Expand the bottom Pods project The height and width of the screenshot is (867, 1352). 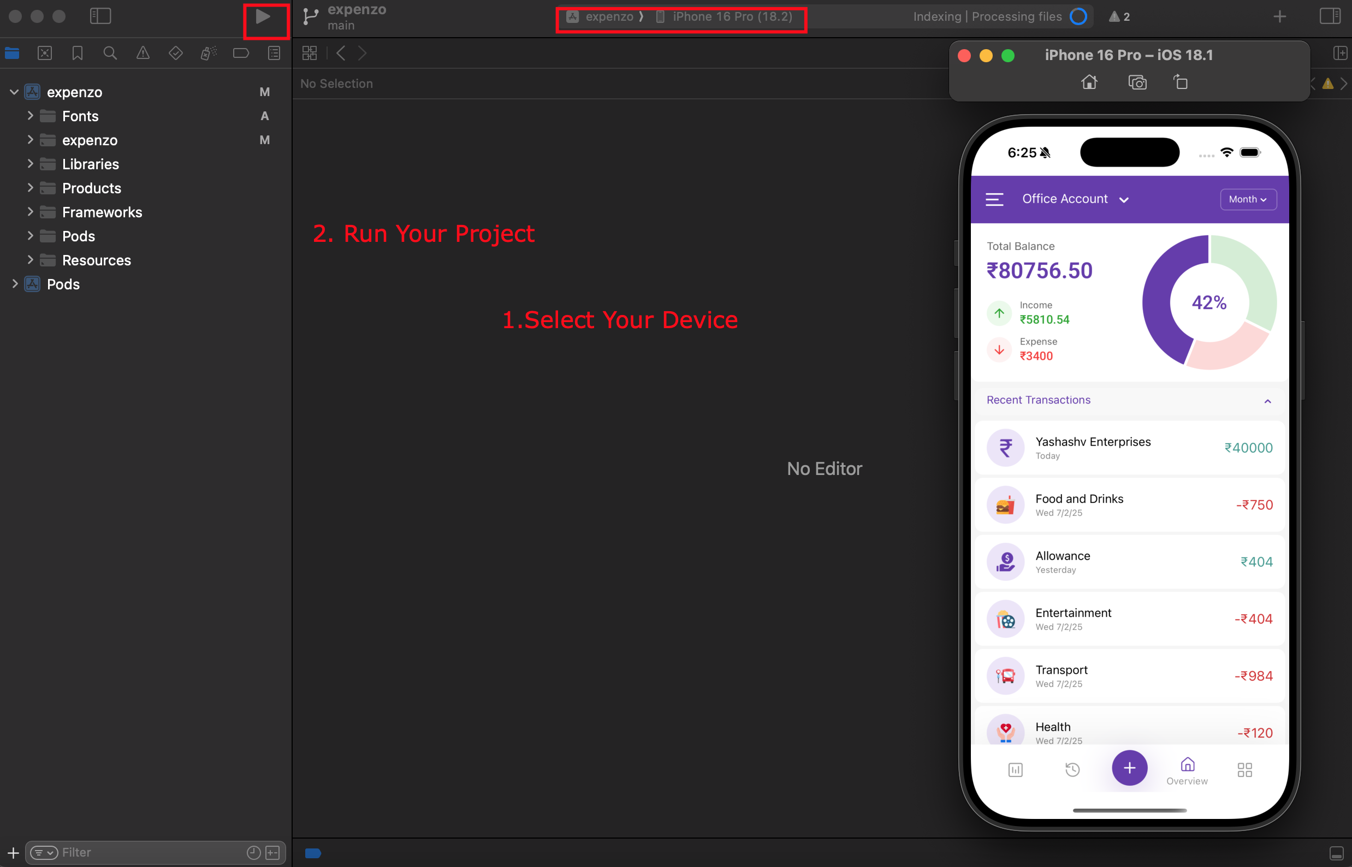click(14, 284)
